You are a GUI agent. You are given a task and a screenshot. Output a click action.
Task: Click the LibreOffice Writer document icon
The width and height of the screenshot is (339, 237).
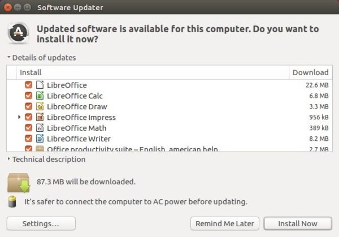[x=40, y=139]
